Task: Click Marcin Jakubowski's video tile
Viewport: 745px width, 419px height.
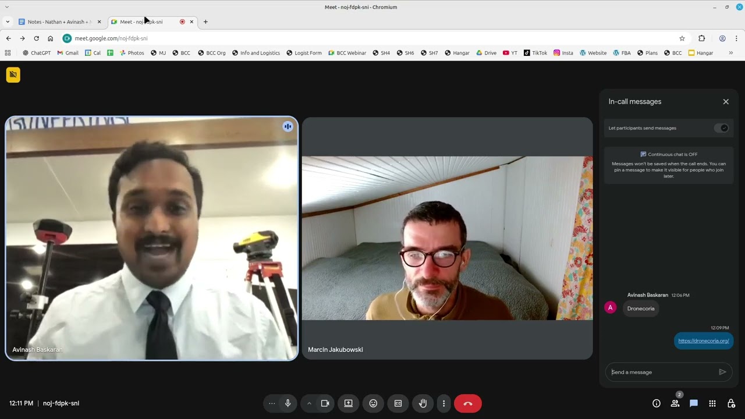Action: coord(447,239)
